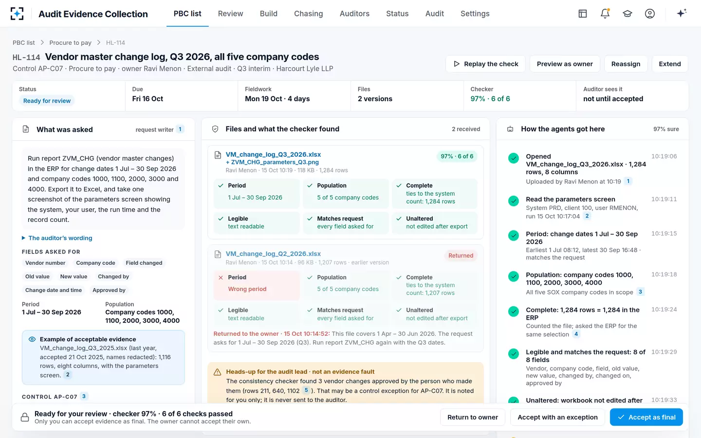The width and height of the screenshot is (701, 438).
Task: Click the green check beside Read the parameters screen
Action: 514,201
